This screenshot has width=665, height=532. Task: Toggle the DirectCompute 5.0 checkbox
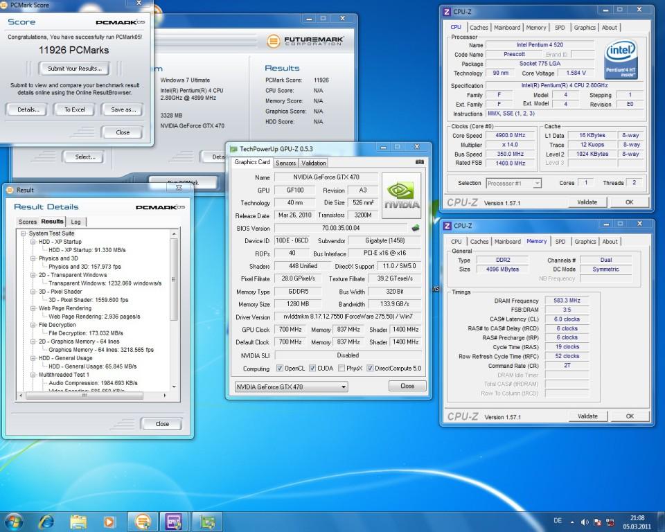[370, 369]
